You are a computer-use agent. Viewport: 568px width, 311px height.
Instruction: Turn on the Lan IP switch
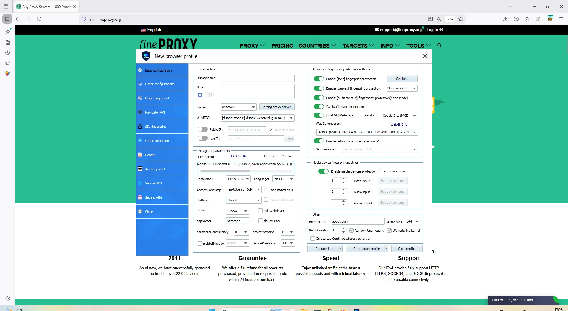tap(203, 138)
